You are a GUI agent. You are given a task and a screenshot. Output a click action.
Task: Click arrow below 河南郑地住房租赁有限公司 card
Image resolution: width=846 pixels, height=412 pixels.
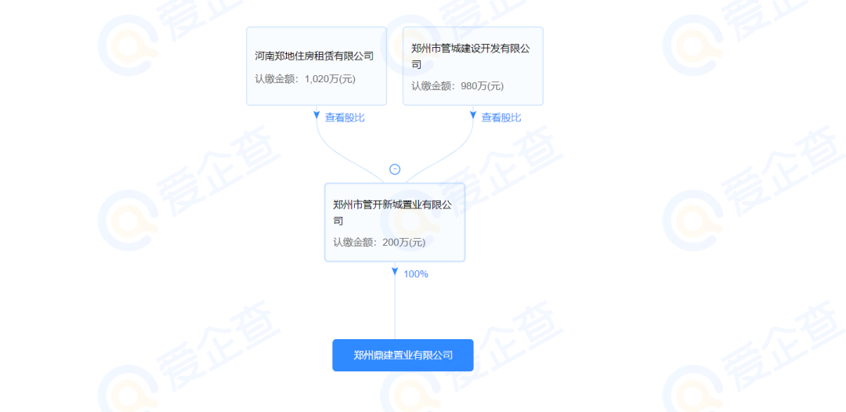316,115
